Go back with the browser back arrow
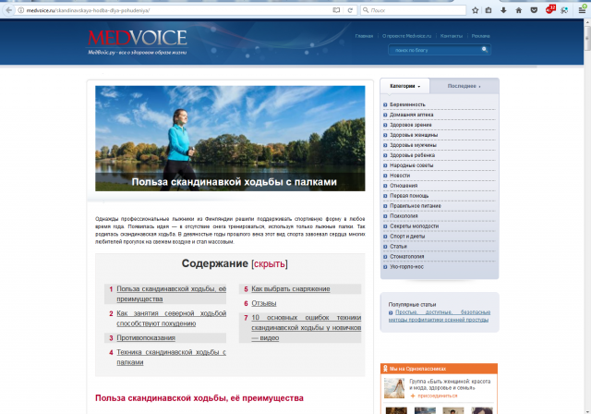The width and height of the screenshot is (591, 414). [x=8, y=10]
